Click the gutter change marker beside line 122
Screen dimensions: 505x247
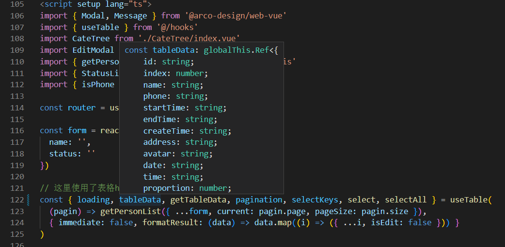pos(28,200)
